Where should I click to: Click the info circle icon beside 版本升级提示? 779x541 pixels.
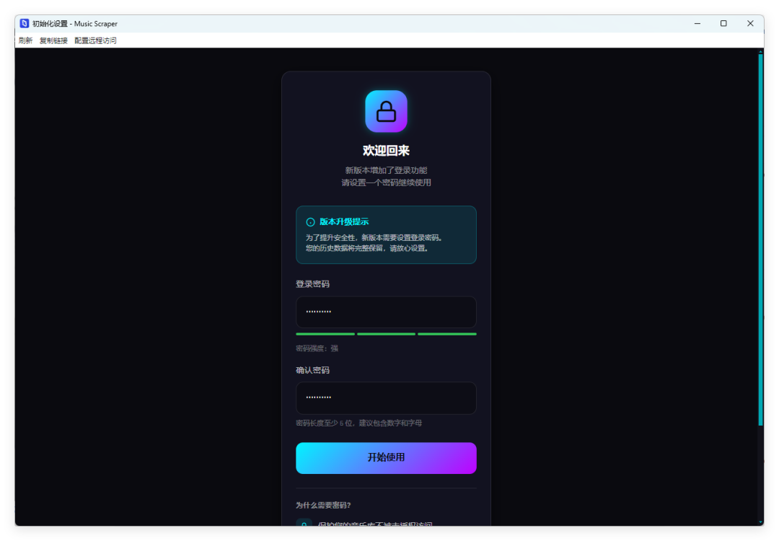point(310,222)
